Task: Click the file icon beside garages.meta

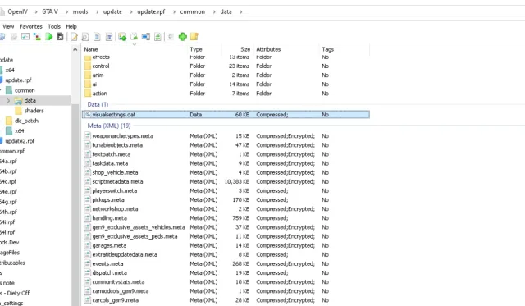Action: (88, 245)
